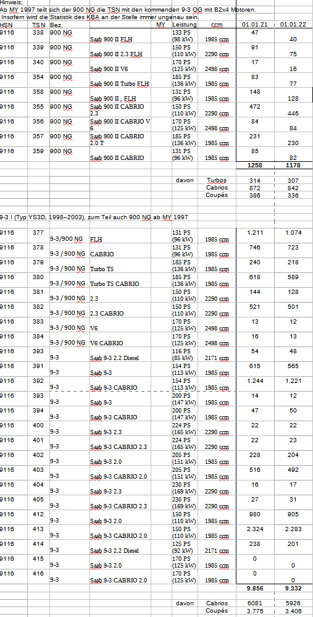Image resolution: width=313 pixels, height=617 pixels.
Task: Click the value "446"
Action: (x=293, y=114)
